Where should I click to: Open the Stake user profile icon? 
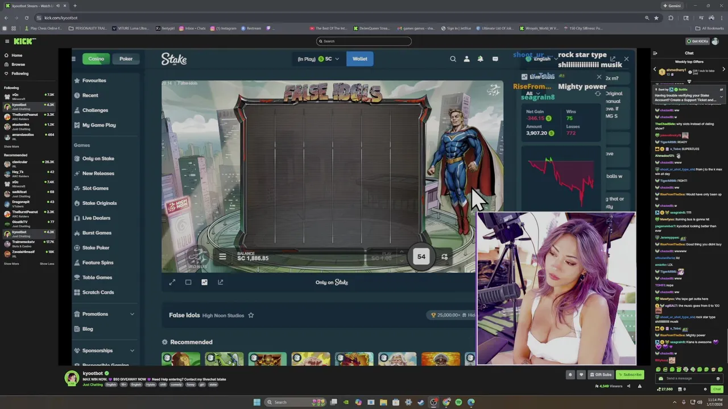pos(467,59)
